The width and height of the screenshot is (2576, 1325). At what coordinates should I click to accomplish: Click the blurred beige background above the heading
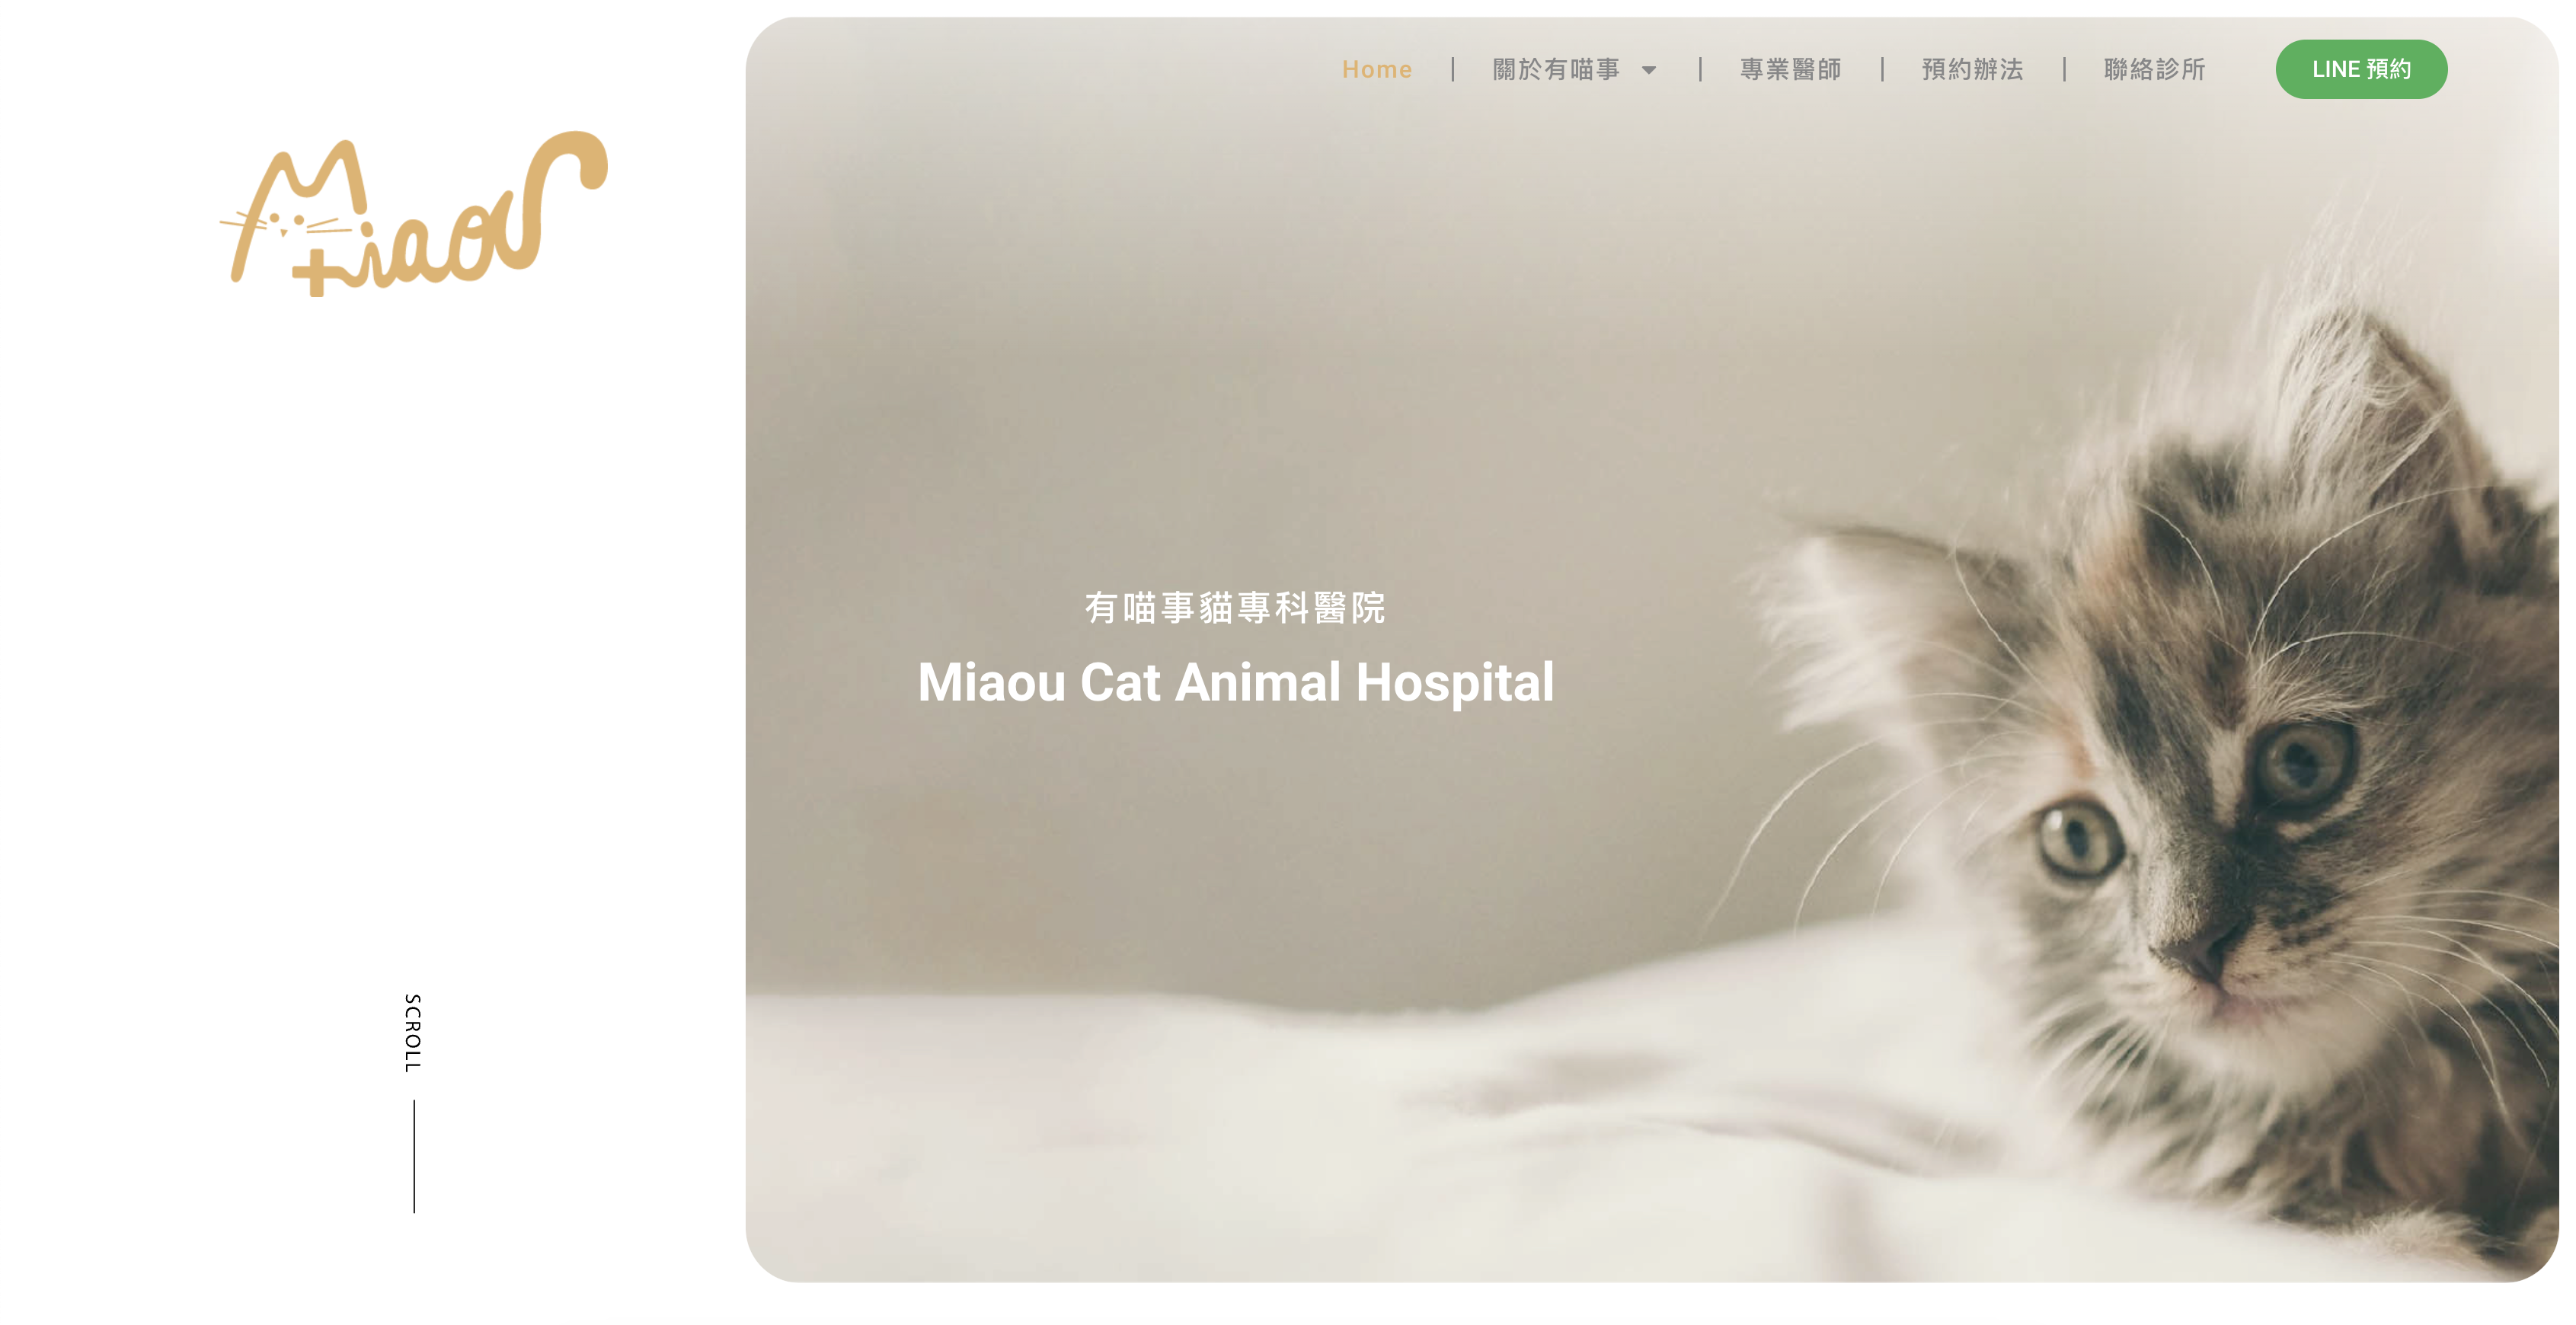click(x=1235, y=350)
